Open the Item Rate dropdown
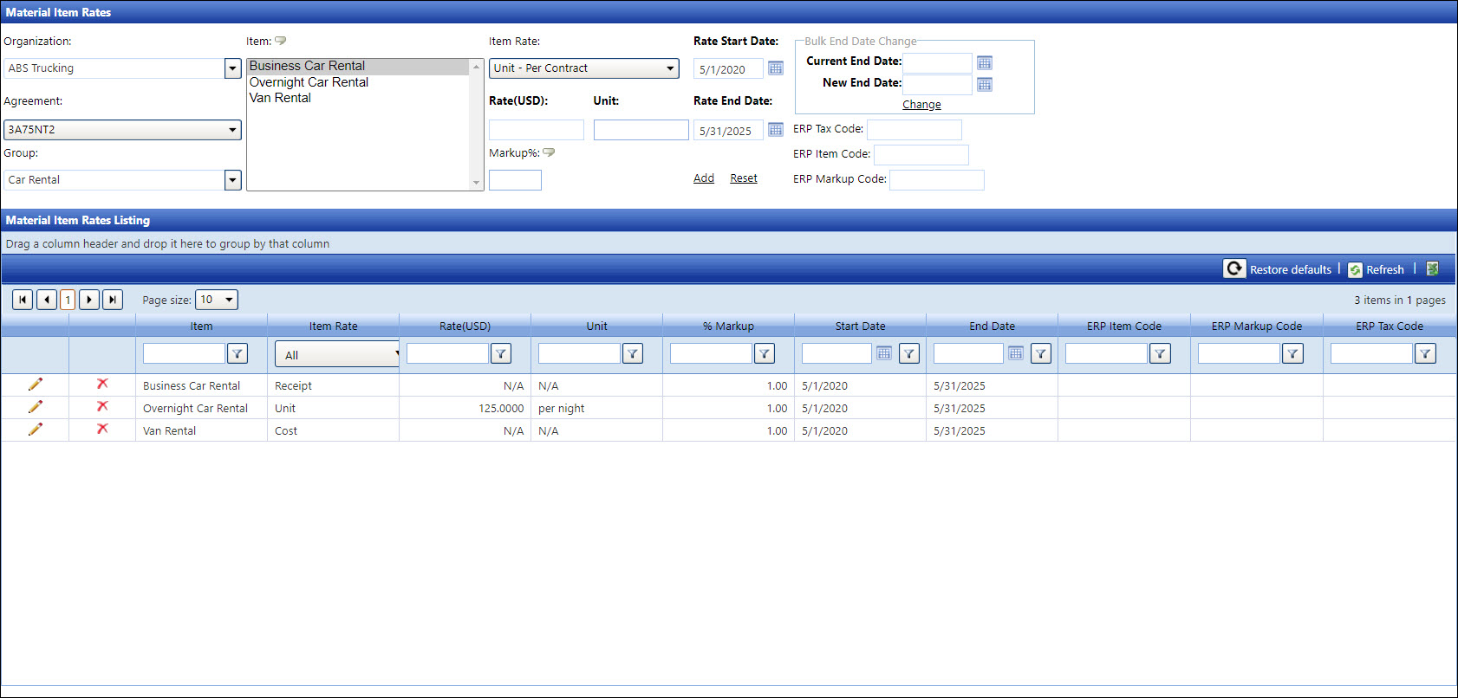This screenshot has width=1458, height=698. (x=670, y=68)
